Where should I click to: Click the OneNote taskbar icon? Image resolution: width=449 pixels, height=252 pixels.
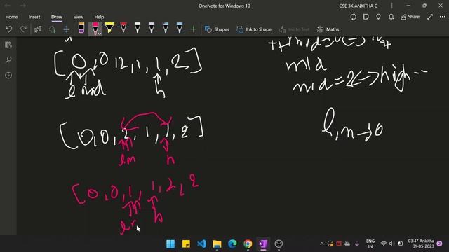264,244
